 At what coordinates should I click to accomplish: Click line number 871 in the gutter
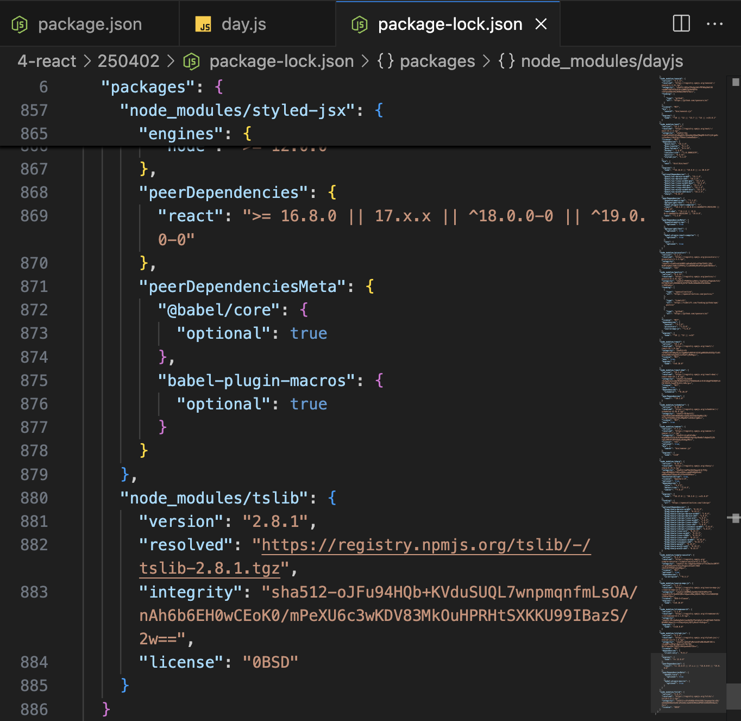[x=34, y=287]
